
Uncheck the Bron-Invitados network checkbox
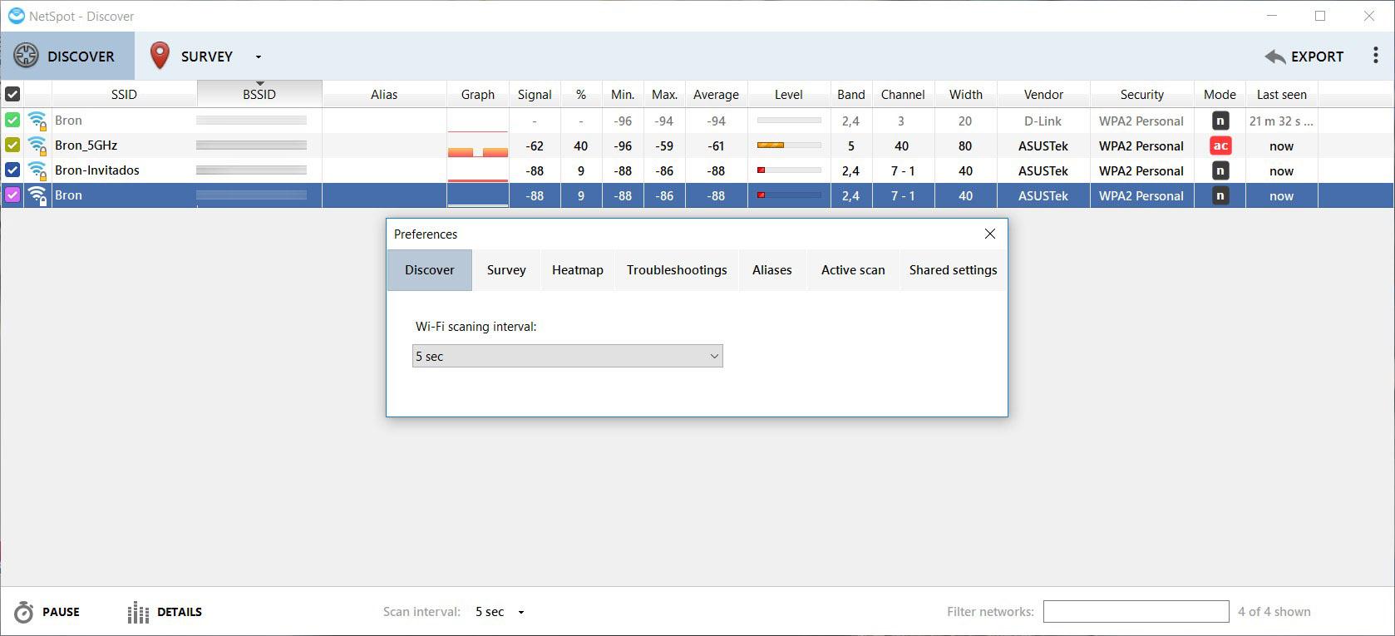coord(12,170)
